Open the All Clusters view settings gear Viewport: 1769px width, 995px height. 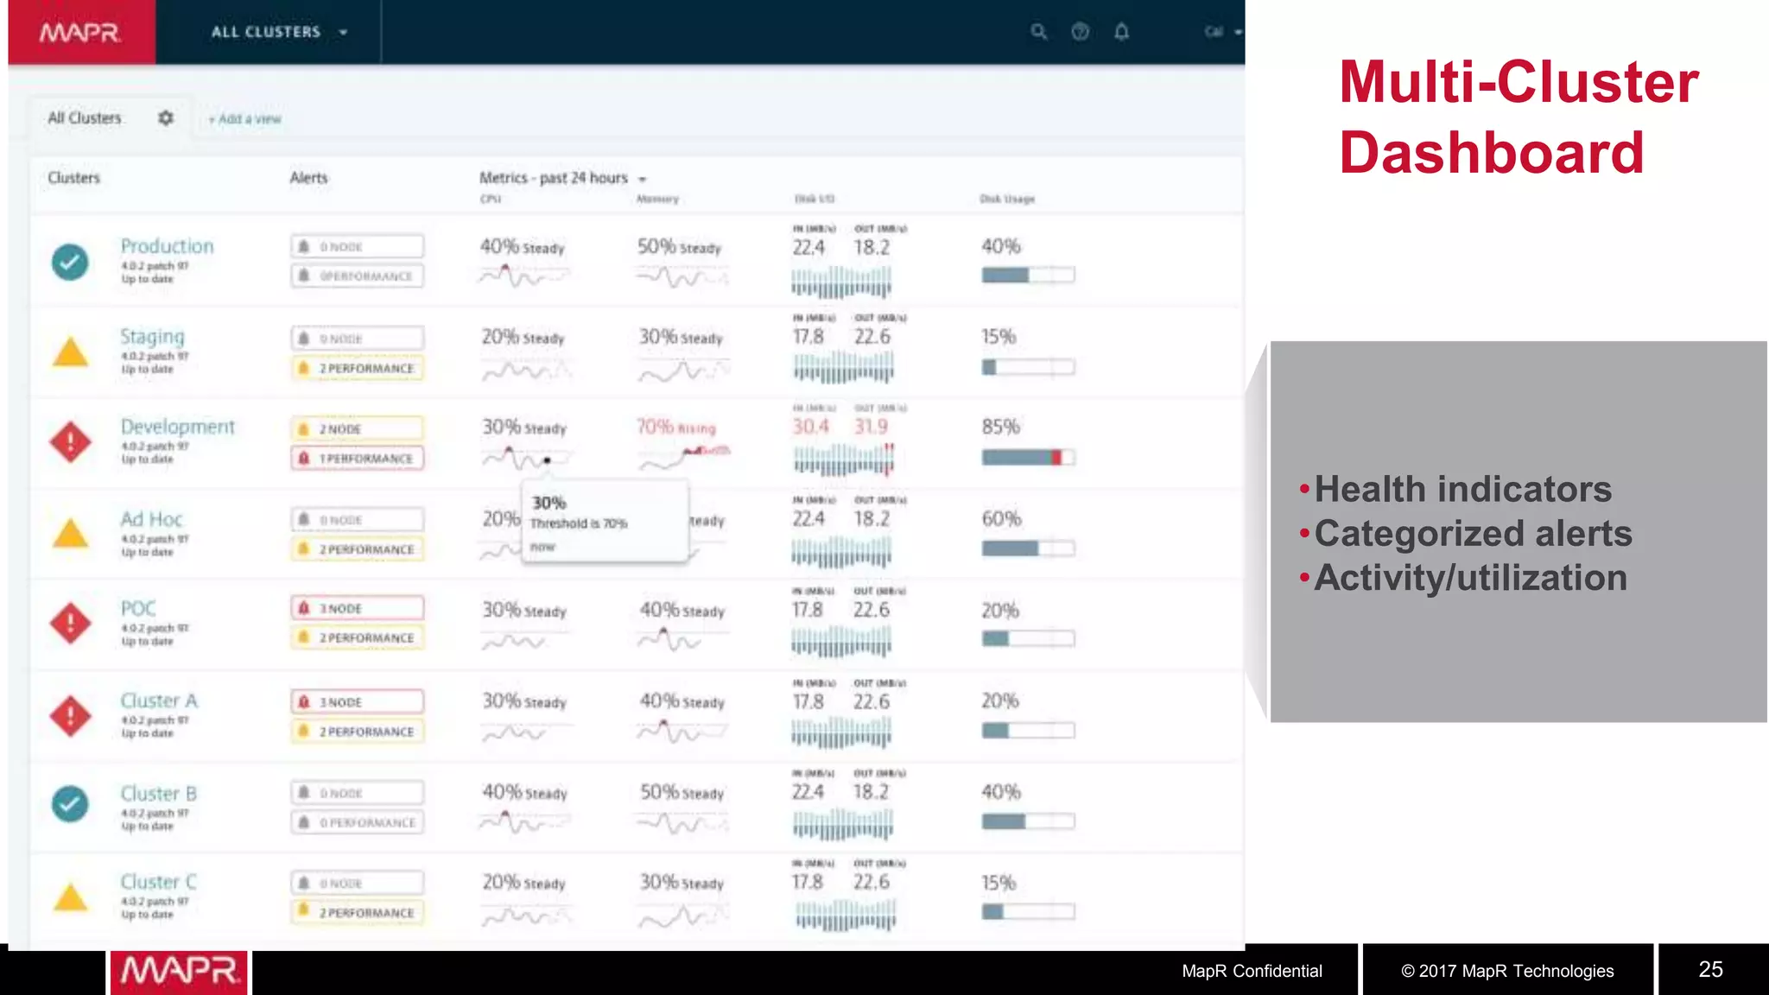coord(166,117)
